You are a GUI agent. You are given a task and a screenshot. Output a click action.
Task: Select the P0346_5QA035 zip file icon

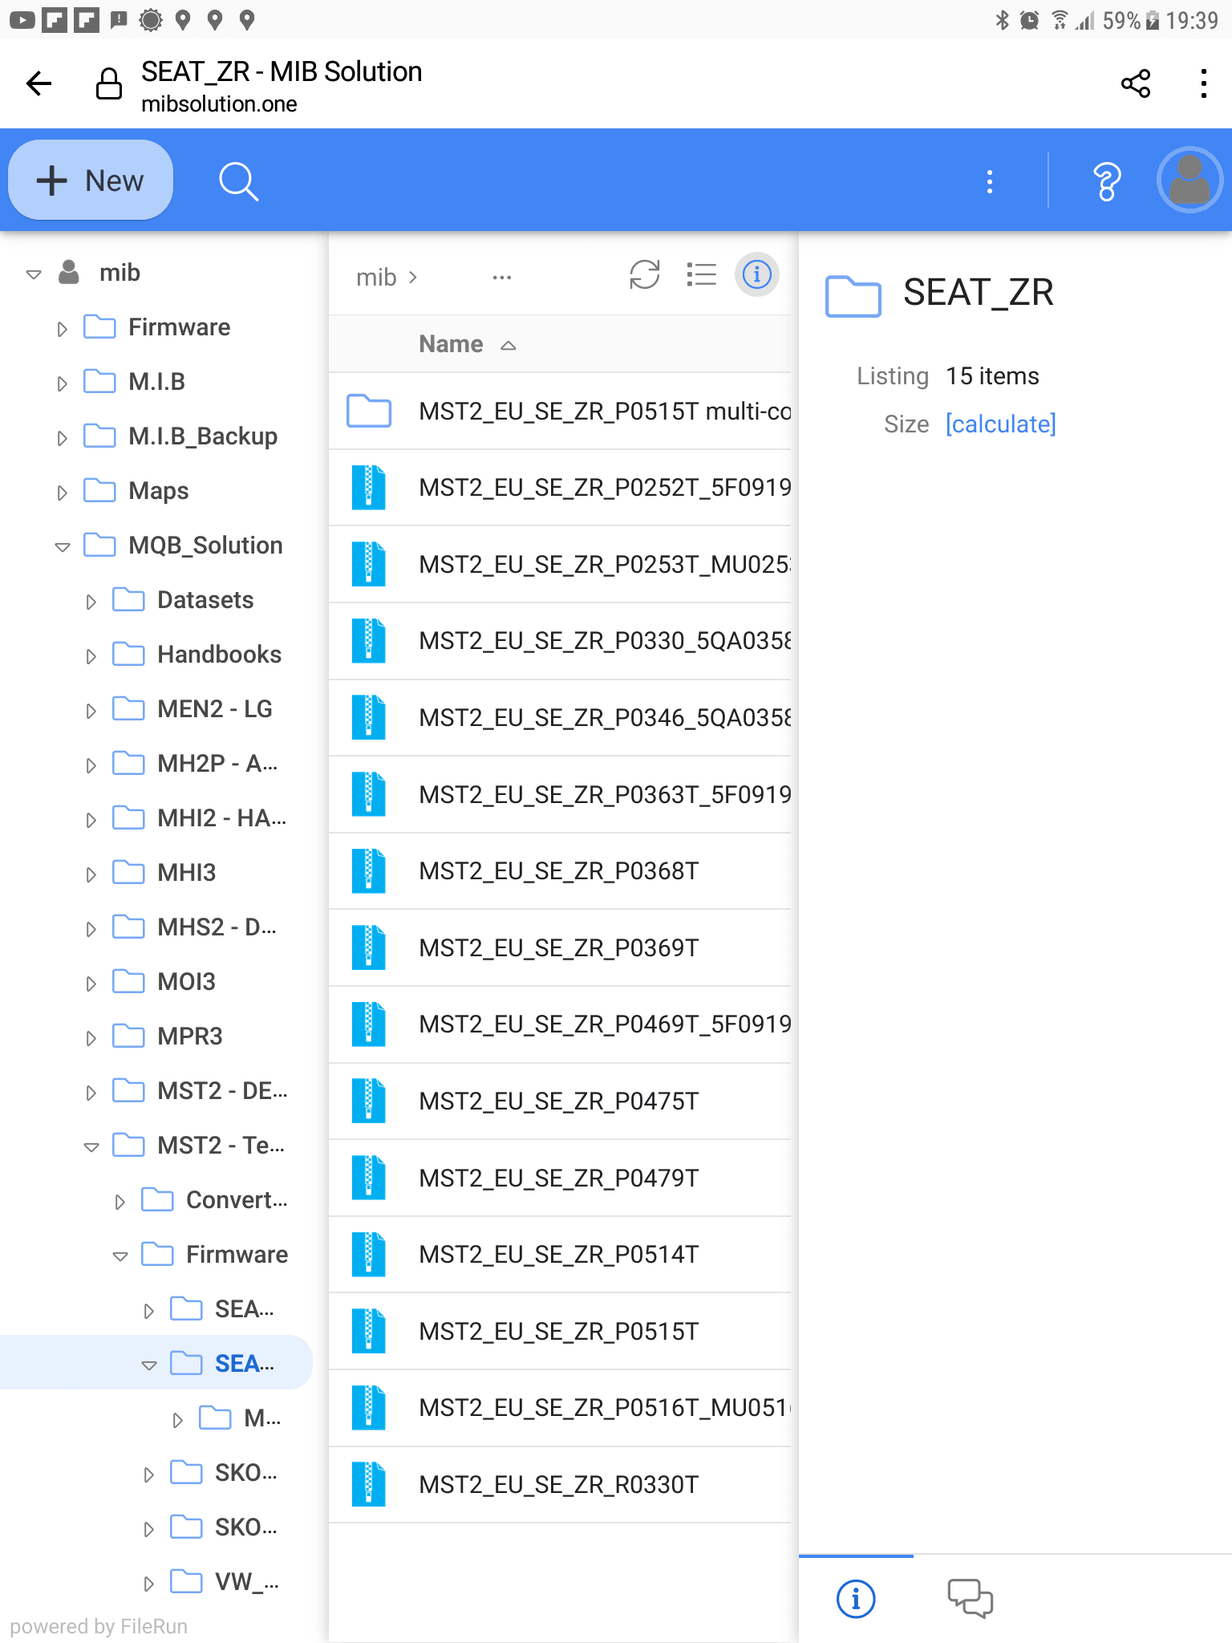(x=369, y=717)
